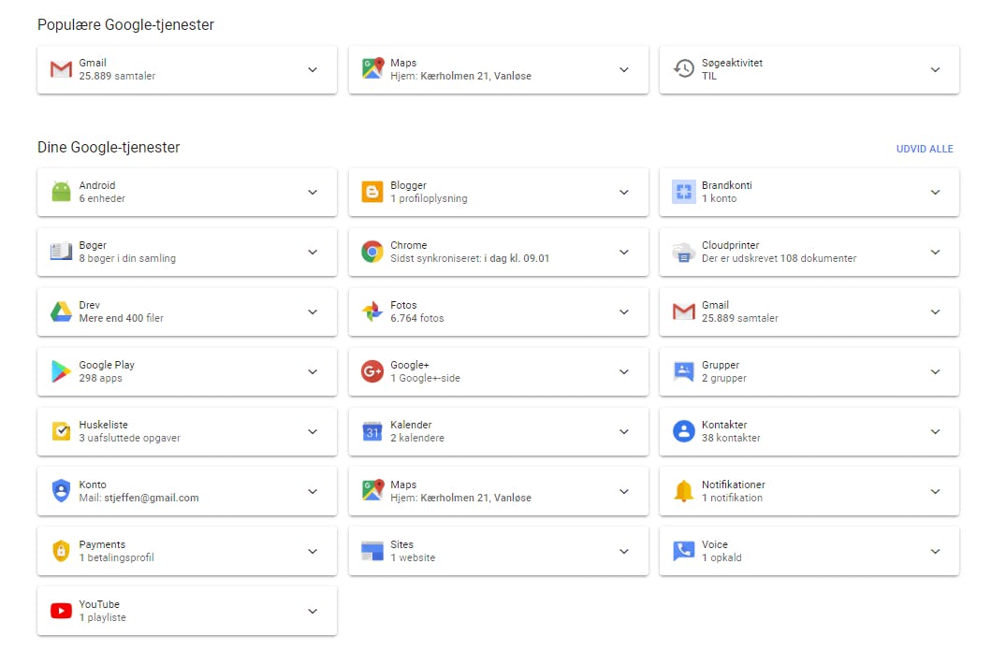Click the Maps icon in Populære Google-tjenester
The height and width of the screenshot is (651, 991).
tap(372, 68)
